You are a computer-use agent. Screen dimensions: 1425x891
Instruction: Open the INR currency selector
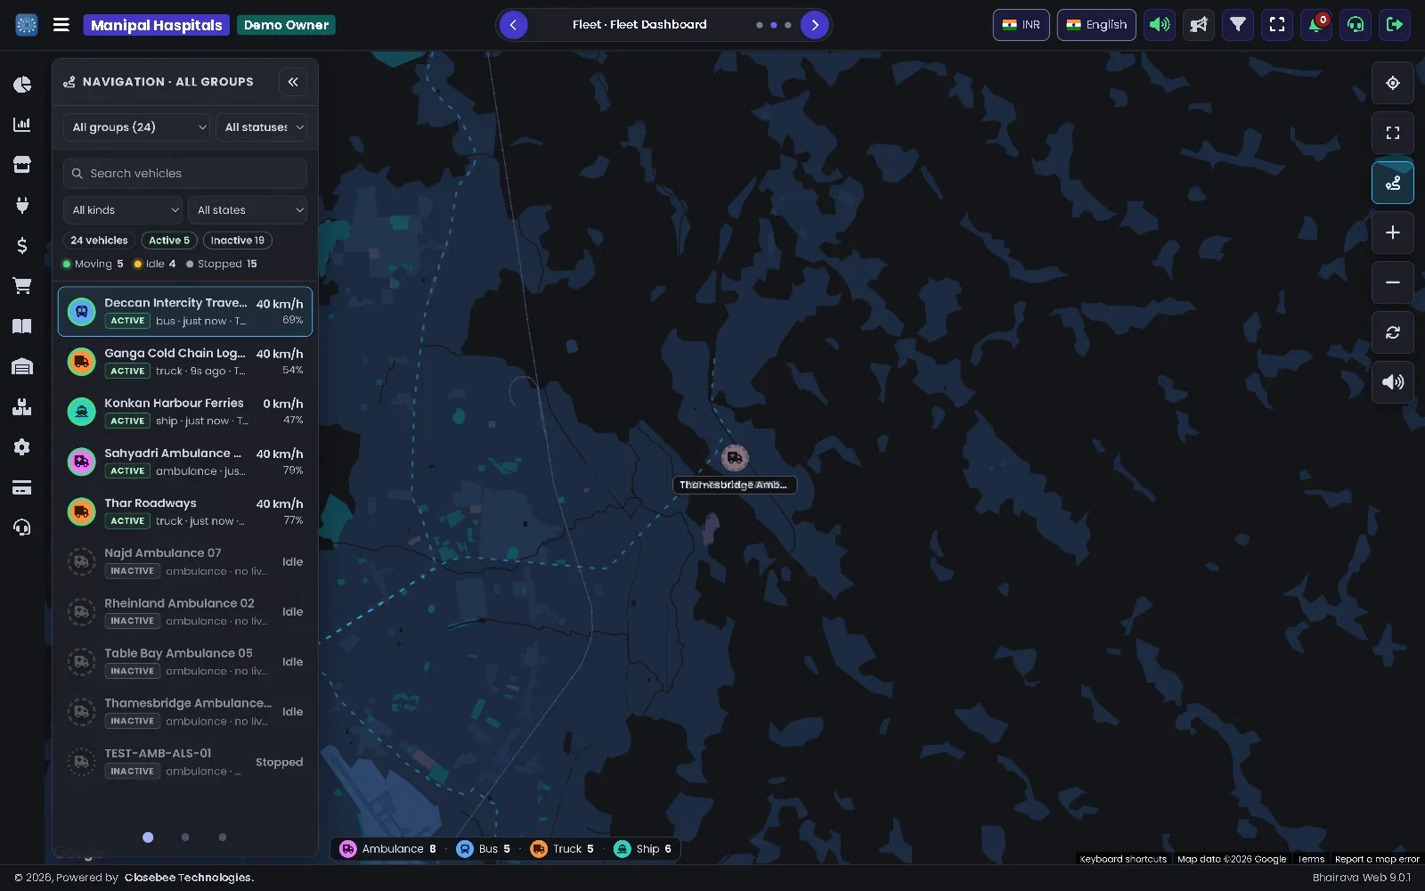[1022, 25]
